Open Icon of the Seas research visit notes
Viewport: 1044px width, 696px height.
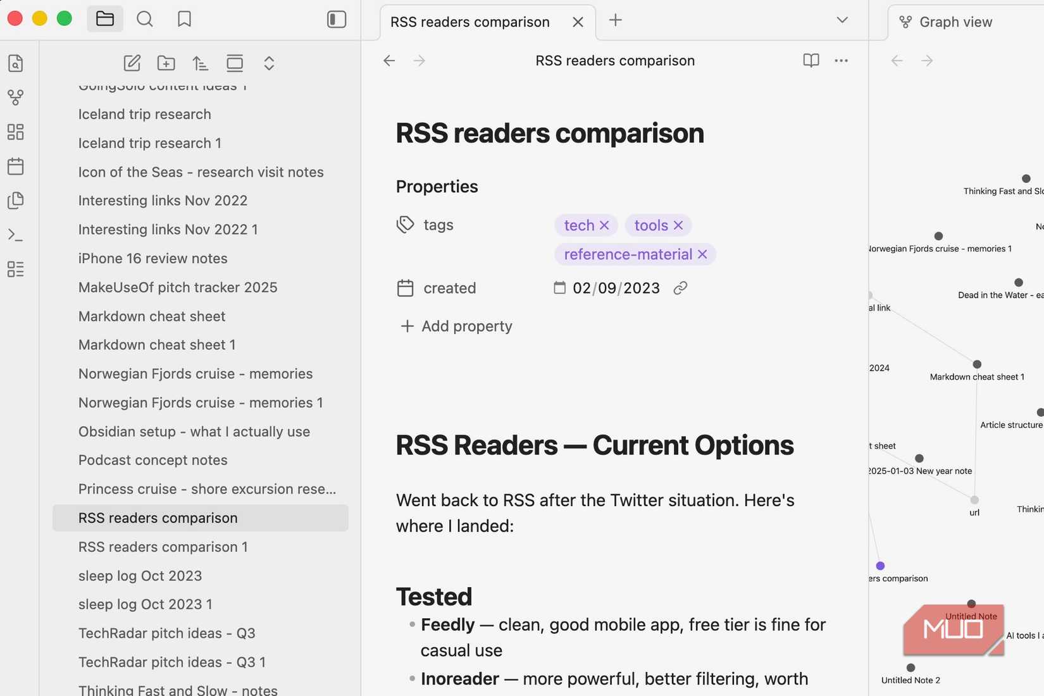coord(201,172)
